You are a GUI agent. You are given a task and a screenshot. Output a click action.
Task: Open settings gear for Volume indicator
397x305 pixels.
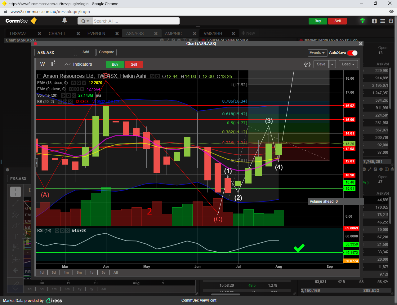[x=68, y=95]
